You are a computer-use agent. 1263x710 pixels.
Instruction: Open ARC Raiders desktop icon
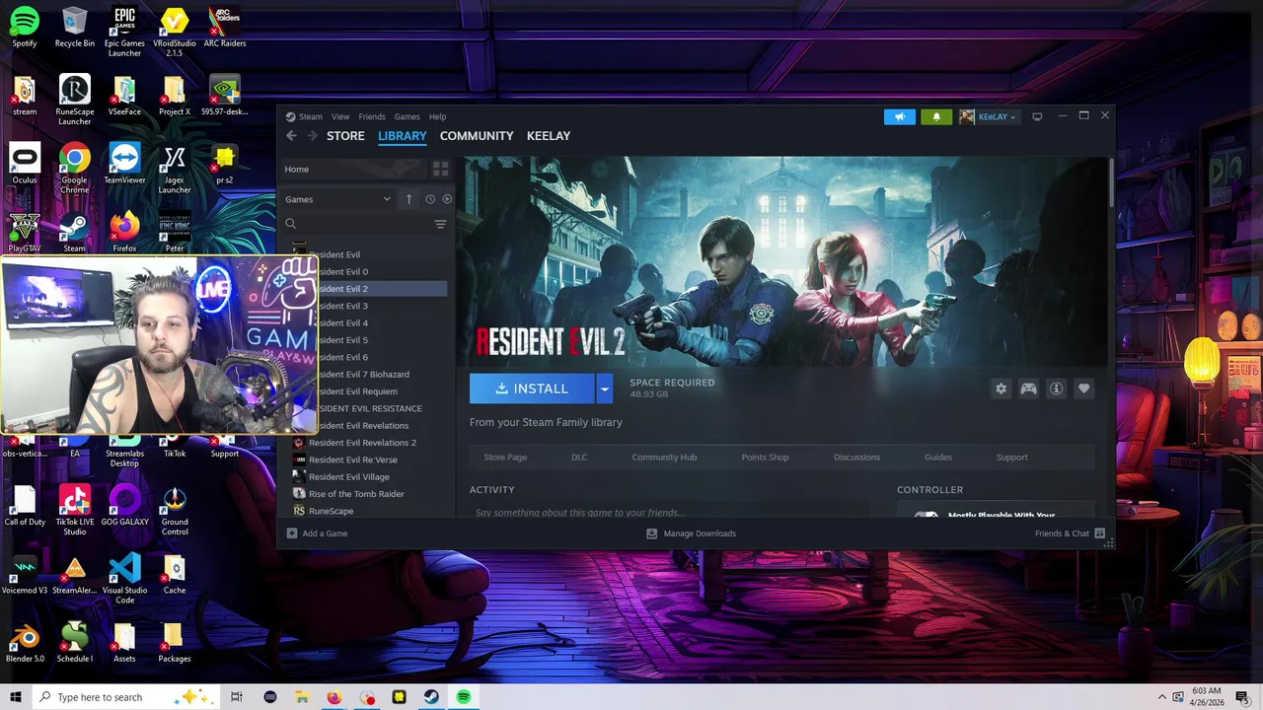click(224, 28)
